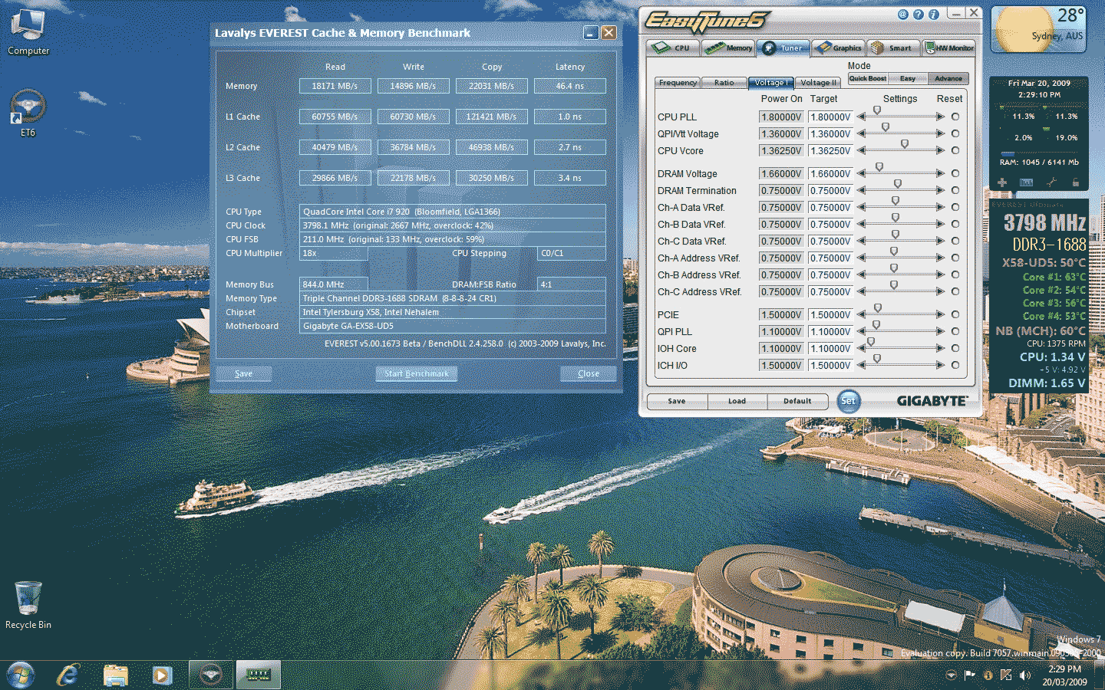Select the Computer desktop icon
The width and height of the screenshot is (1105, 690).
click(x=28, y=31)
